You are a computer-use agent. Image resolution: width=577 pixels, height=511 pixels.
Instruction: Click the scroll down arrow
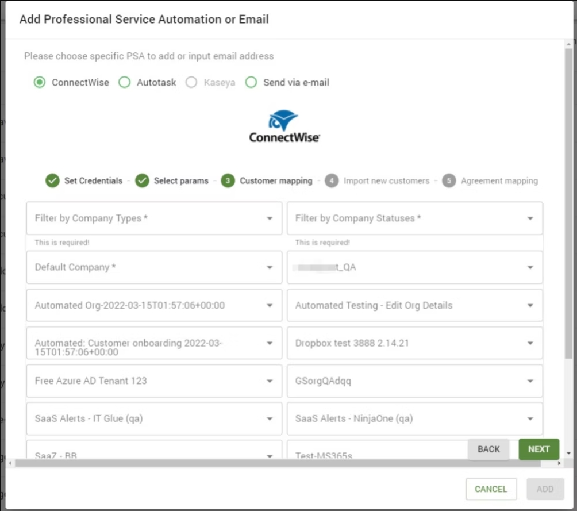[x=568, y=453]
